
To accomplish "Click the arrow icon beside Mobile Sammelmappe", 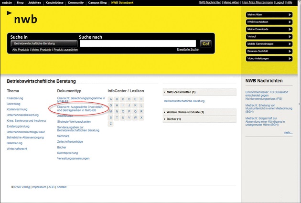I will point(290,44).
